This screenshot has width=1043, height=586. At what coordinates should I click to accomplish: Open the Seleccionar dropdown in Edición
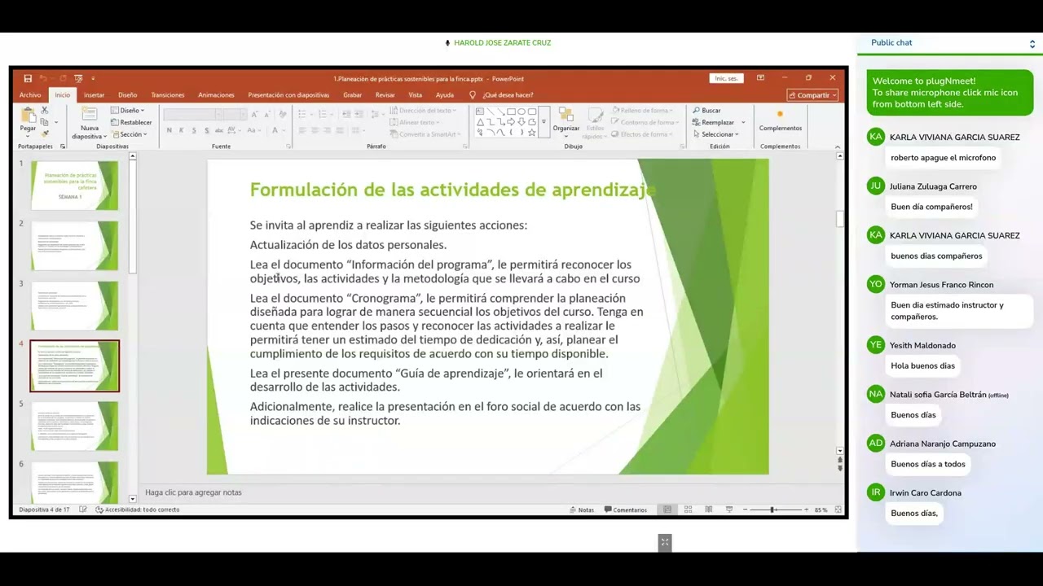(716, 134)
